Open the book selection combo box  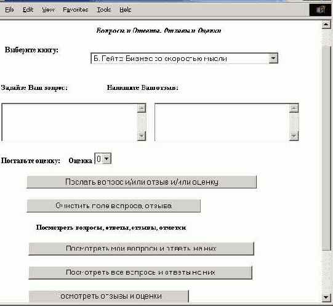pos(184,58)
